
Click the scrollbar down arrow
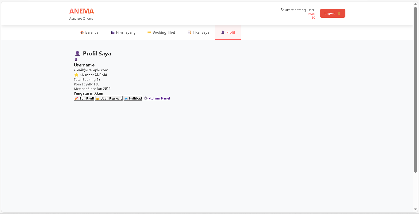click(x=416, y=209)
